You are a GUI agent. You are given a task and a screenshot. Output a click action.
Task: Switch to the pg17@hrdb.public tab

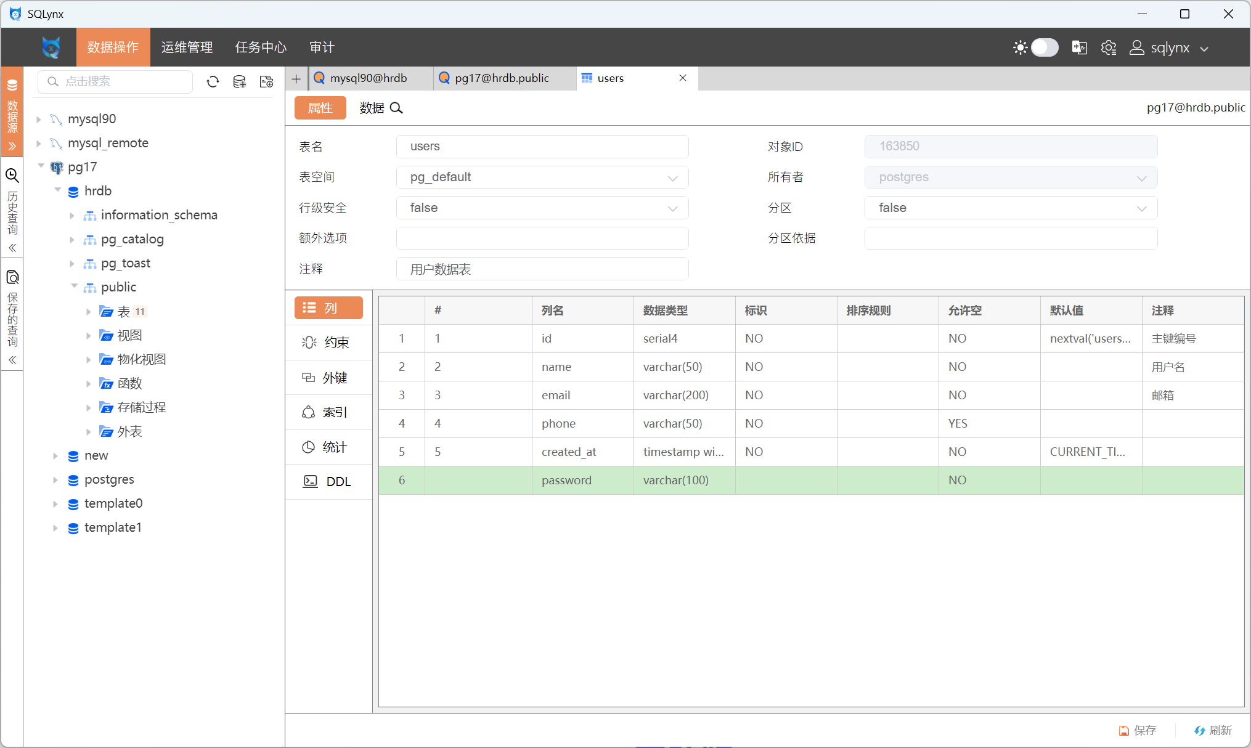pyautogui.click(x=501, y=78)
